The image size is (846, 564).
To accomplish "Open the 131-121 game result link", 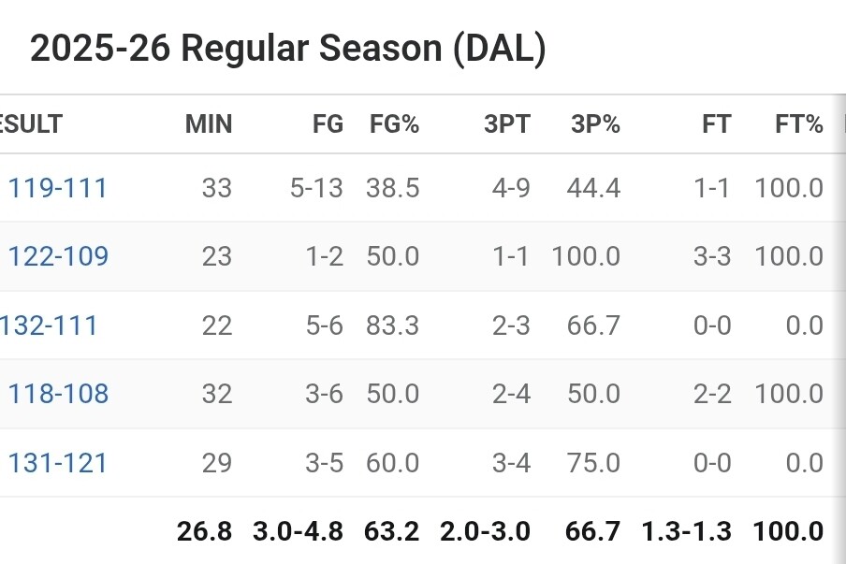I will (58, 463).
